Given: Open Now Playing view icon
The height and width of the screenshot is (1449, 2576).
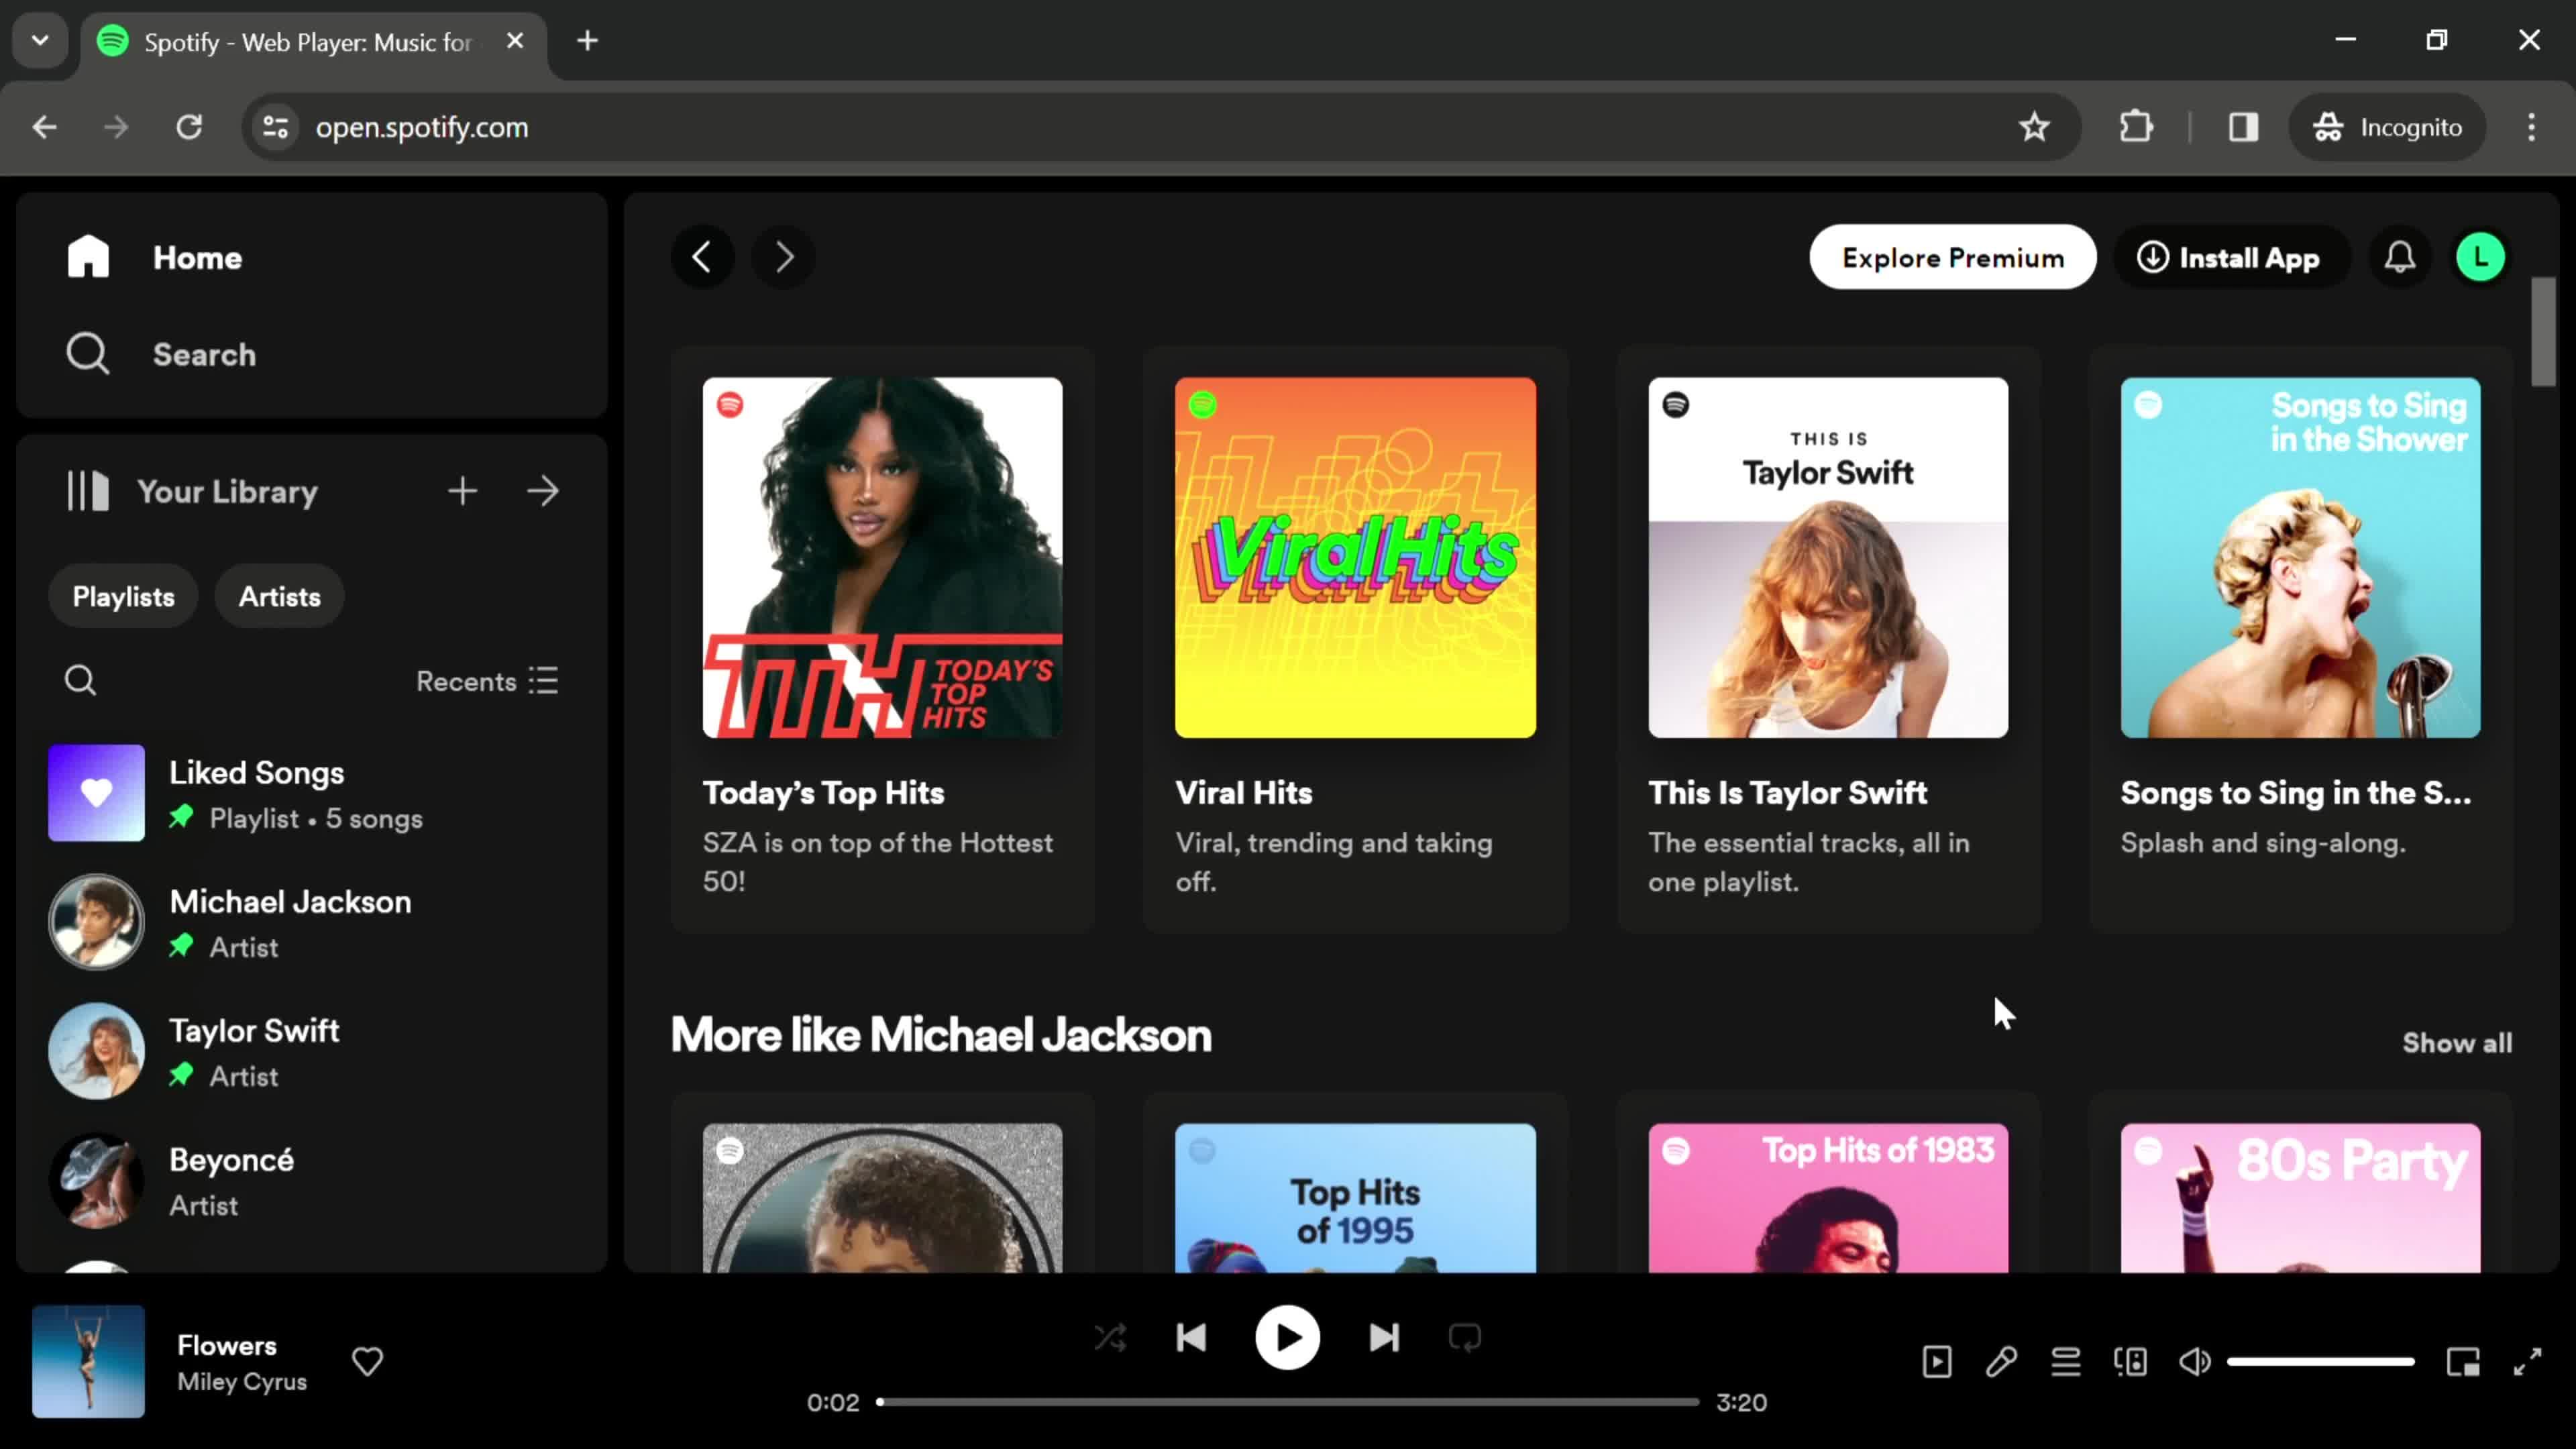Looking at the screenshot, I should [x=1937, y=1361].
